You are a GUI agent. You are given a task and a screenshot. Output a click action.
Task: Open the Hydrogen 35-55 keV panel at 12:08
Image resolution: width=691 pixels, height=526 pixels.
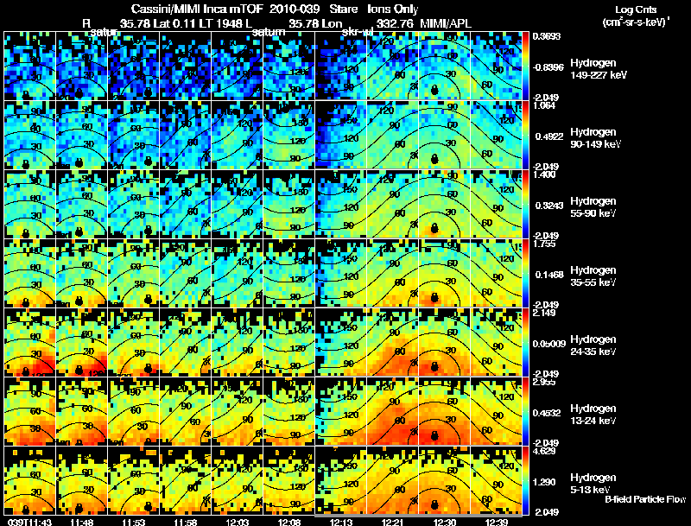click(289, 273)
